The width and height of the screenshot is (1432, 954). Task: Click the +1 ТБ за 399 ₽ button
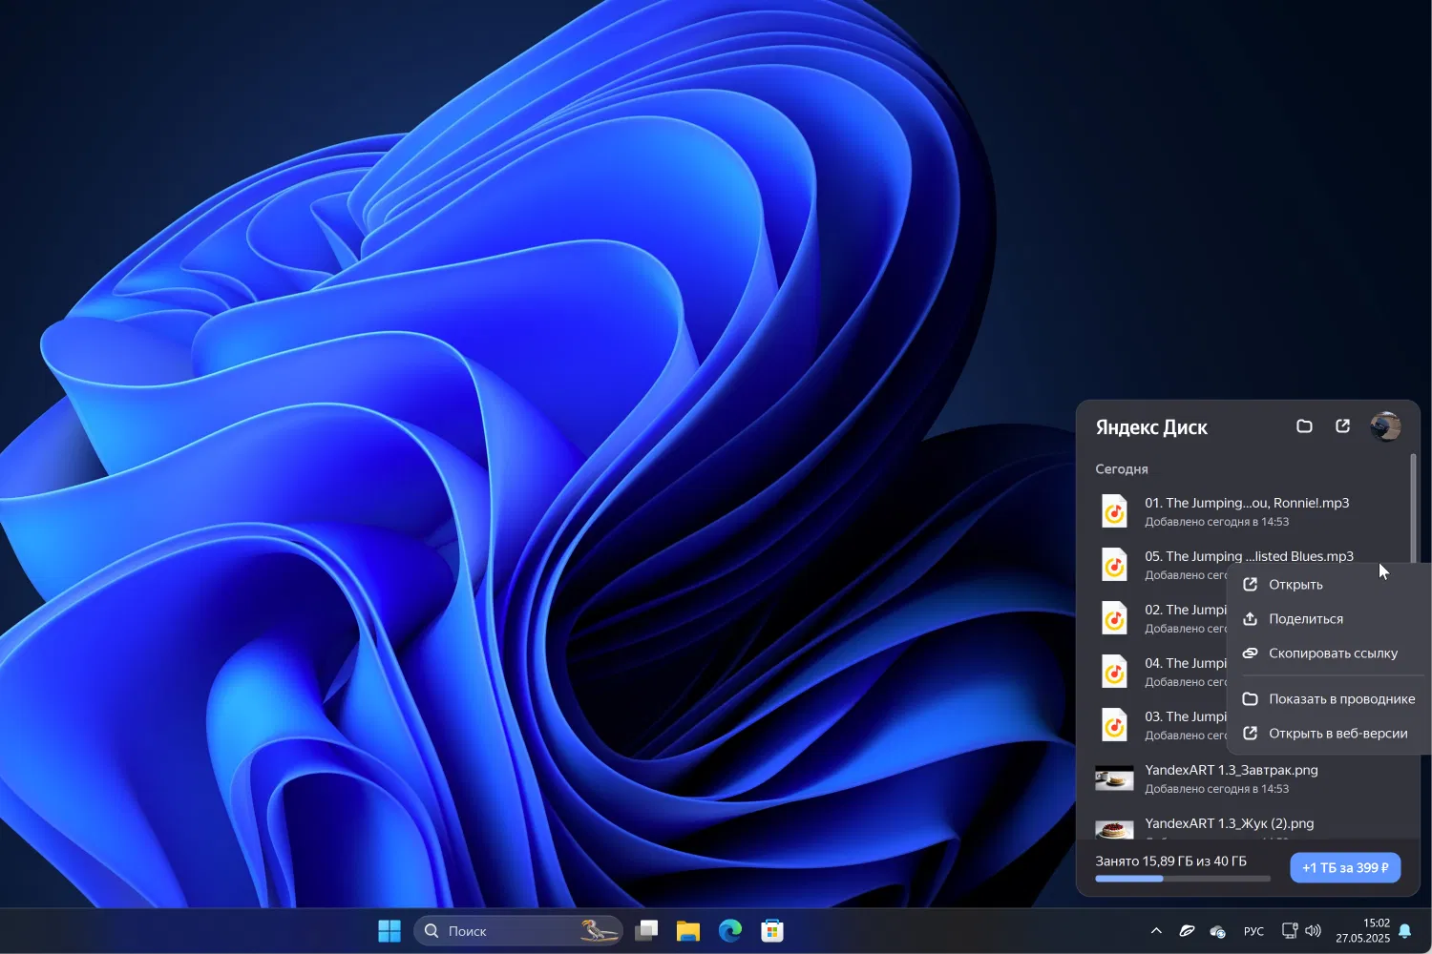tap(1345, 868)
